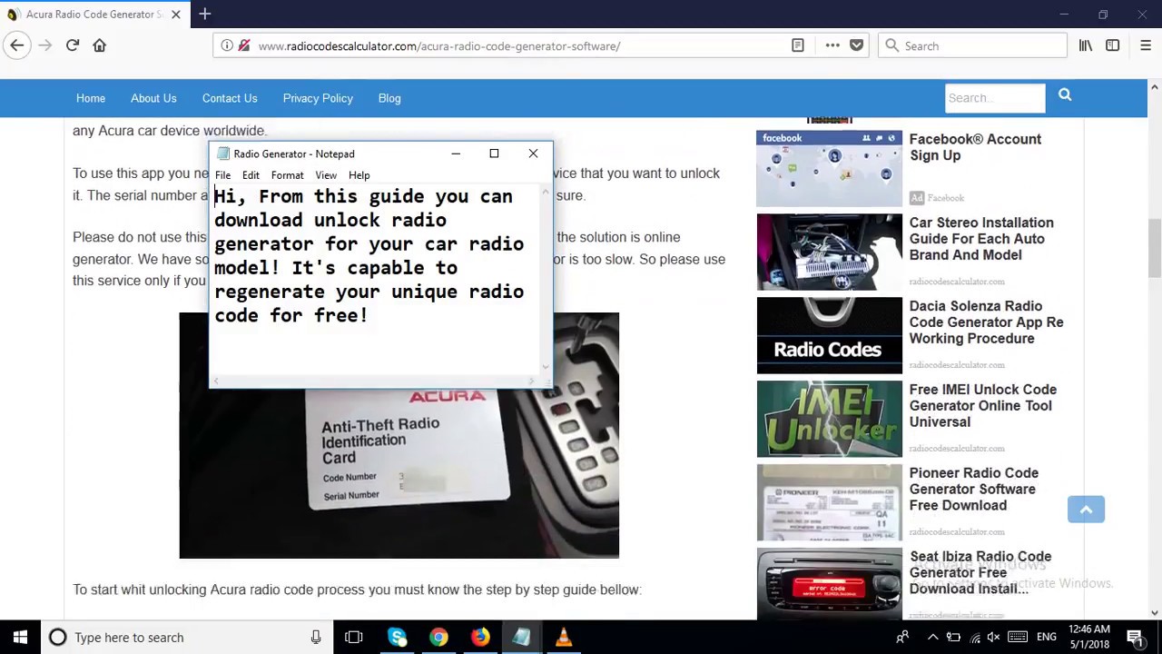This screenshot has width=1162, height=654.
Task: Reload the page with the refresh icon
Action: [x=73, y=45]
